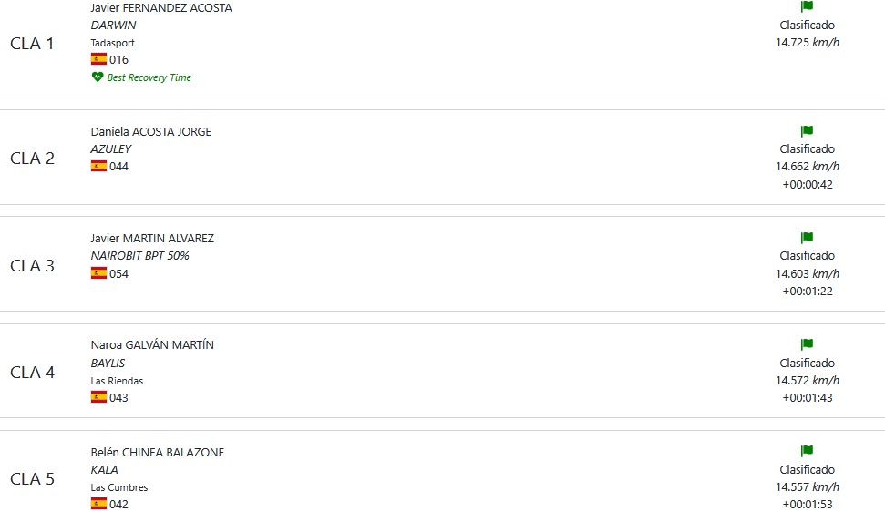Image resolution: width=885 pixels, height=512 pixels.
Task: View rider Belén CHINEA BALAZONE
Action: (x=157, y=453)
